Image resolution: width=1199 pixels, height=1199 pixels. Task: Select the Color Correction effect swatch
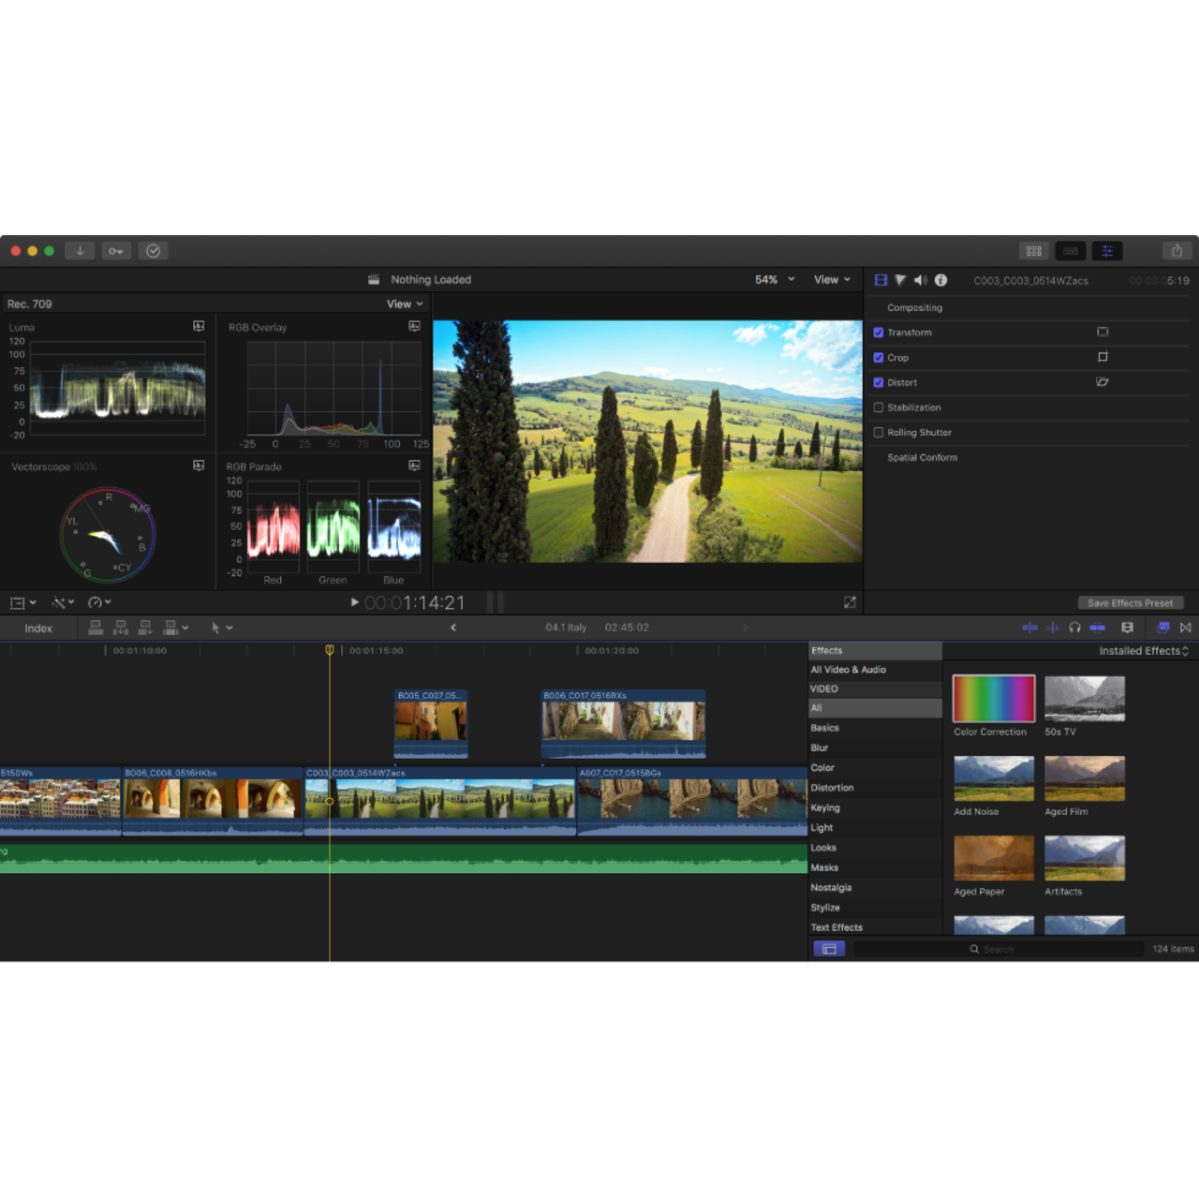(x=994, y=699)
